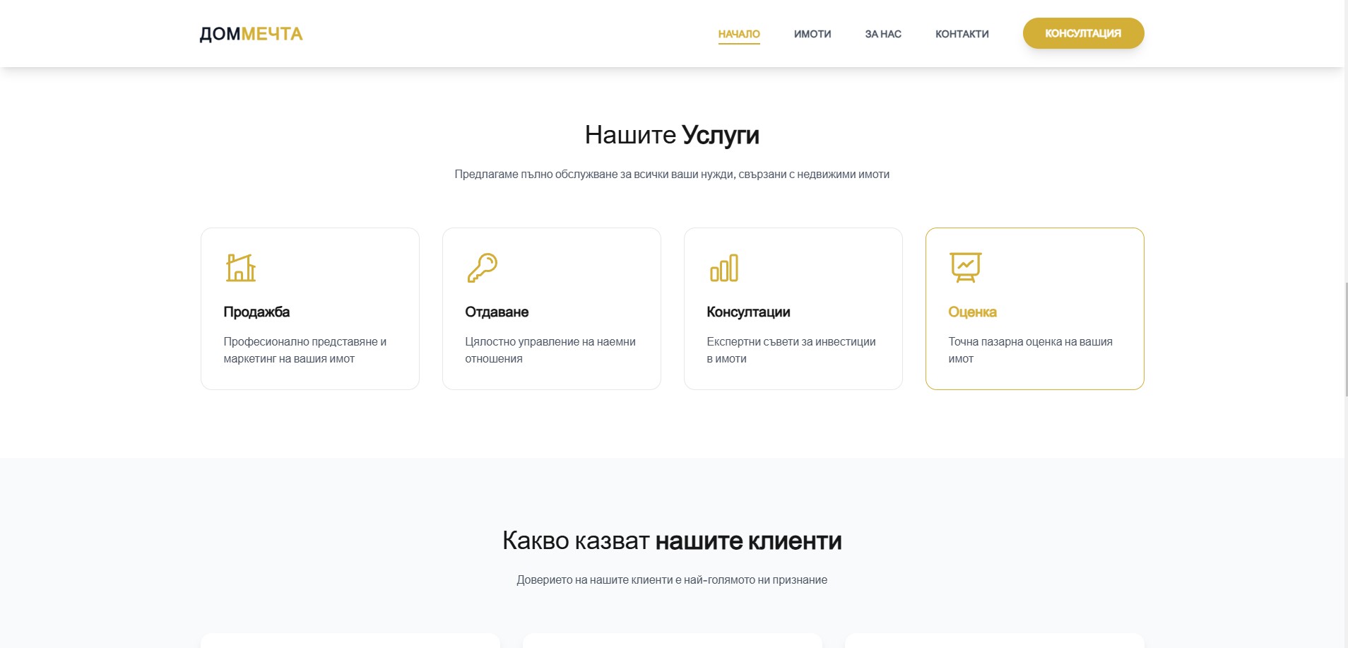Click the ДОММЕЧТА logo

click(x=251, y=33)
